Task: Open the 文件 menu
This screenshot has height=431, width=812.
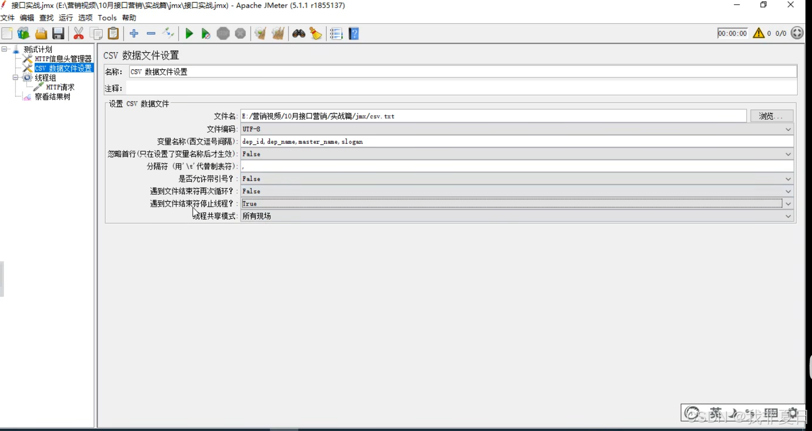Action: coord(8,18)
